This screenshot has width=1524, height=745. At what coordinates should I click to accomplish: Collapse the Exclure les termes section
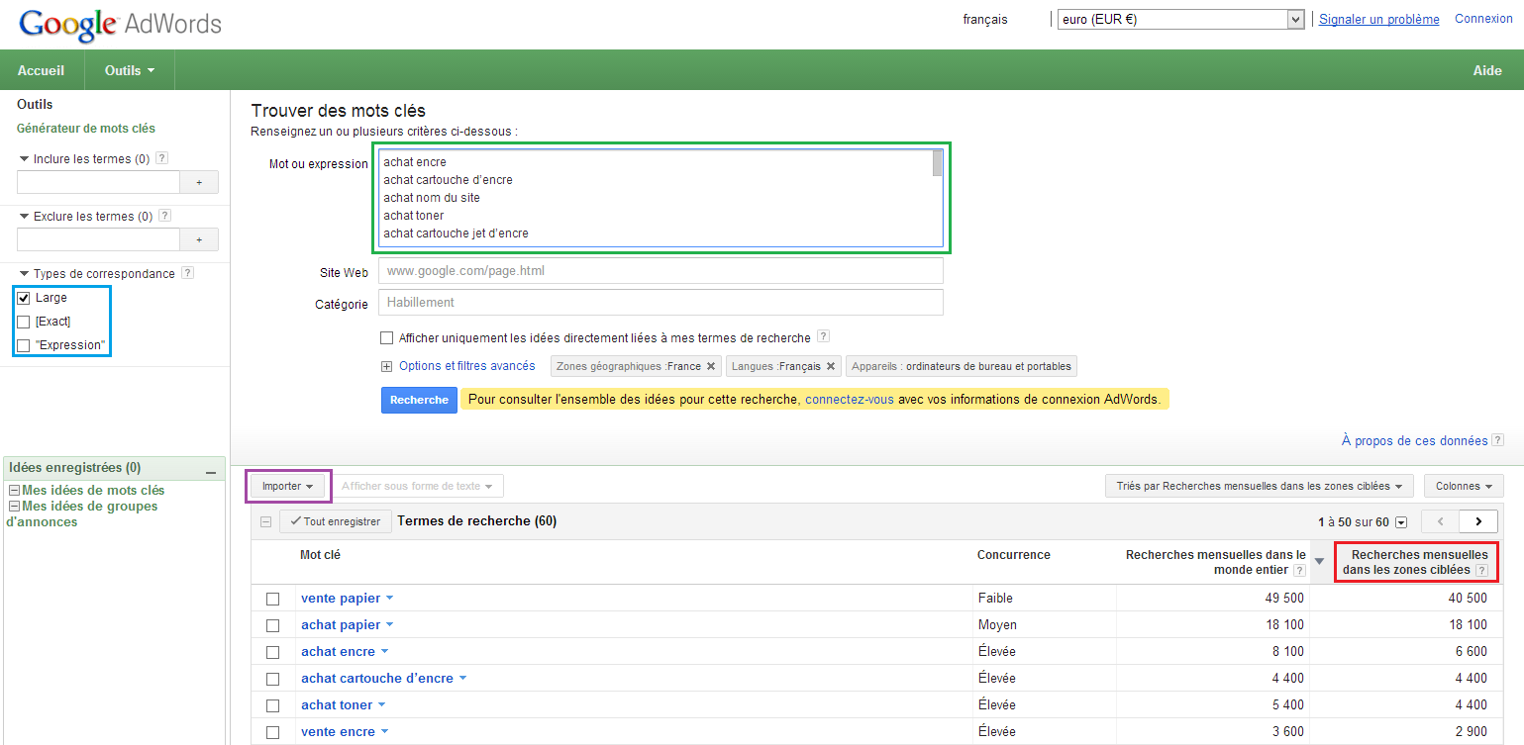coord(25,217)
